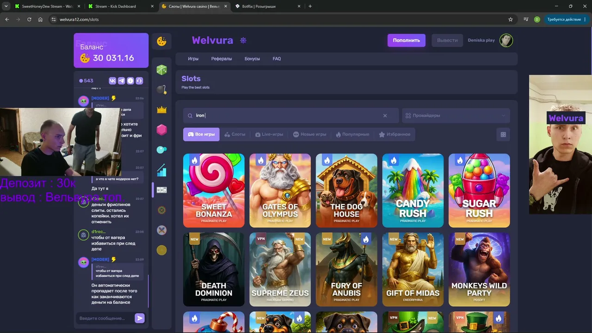Click the Баланс balance panel
Viewport: 592px width, 333px height.
(111, 50)
